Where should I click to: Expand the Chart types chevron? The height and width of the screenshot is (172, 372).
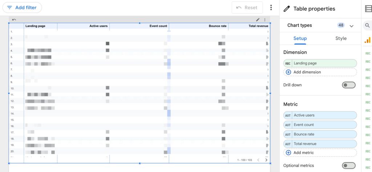pos(351,26)
